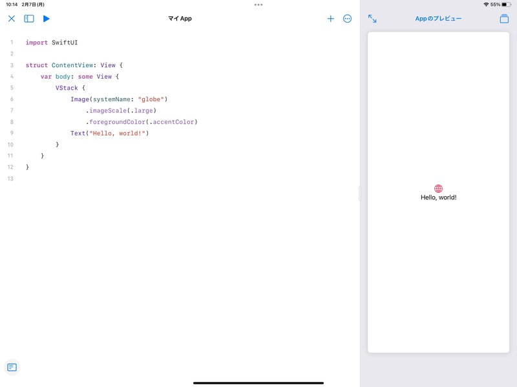Screen dimensions: 517x387
Task: Place cursor on 'import SwiftUI' line
Action: click(52, 43)
